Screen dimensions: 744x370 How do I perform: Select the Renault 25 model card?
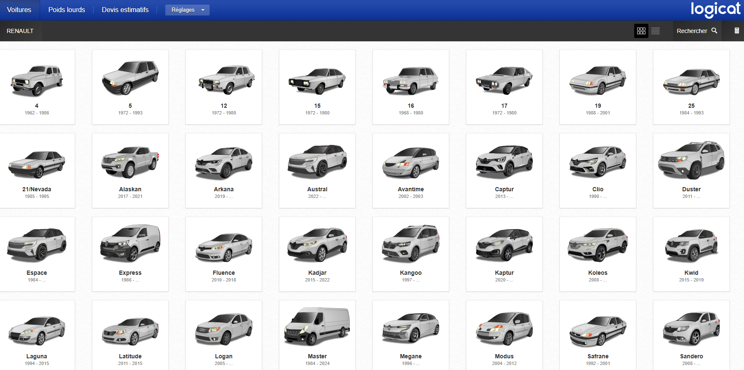691,87
